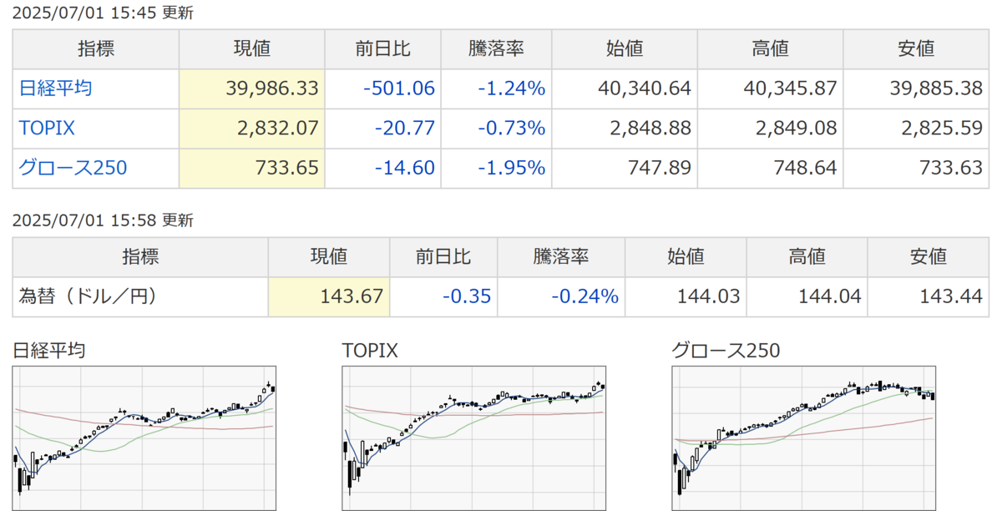
Task: Click the TOPIX low value 2,825.59
Action: (940, 128)
